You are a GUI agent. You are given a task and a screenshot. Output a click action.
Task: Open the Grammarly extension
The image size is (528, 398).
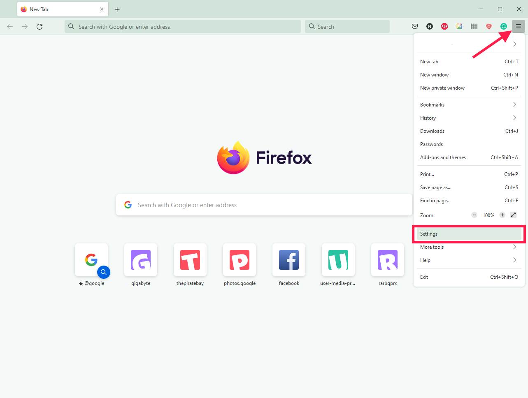pyautogui.click(x=503, y=26)
